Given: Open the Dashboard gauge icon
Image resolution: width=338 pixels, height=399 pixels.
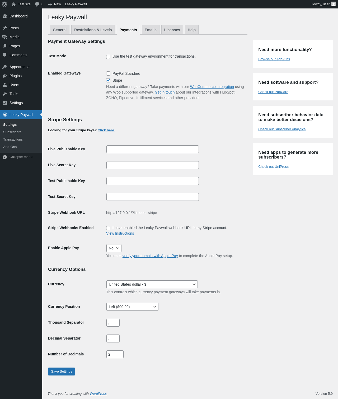Looking at the screenshot, I should pos(5,16).
